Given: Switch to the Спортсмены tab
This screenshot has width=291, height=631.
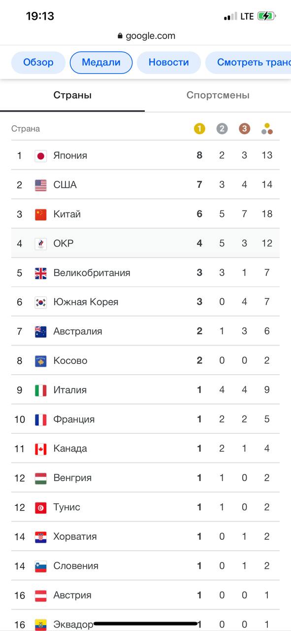Looking at the screenshot, I should [x=218, y=95].
